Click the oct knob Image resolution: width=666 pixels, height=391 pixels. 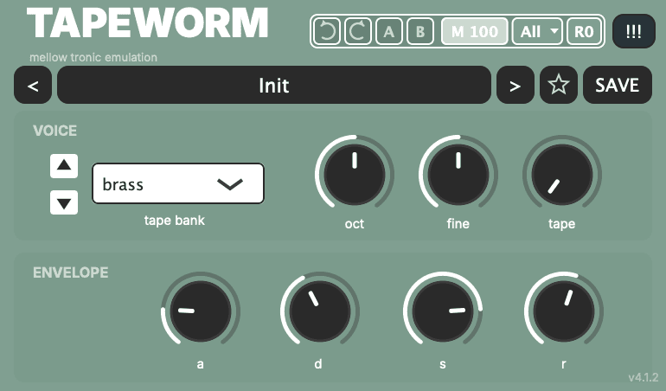coord(355,174)
